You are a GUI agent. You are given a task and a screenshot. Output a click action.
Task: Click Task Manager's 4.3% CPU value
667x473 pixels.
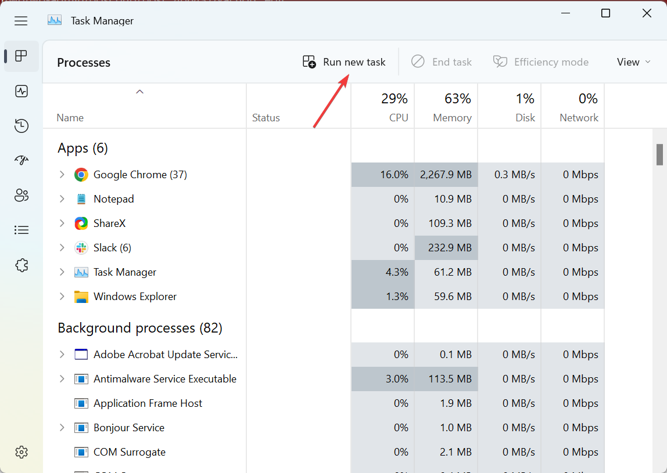[397, 272]
